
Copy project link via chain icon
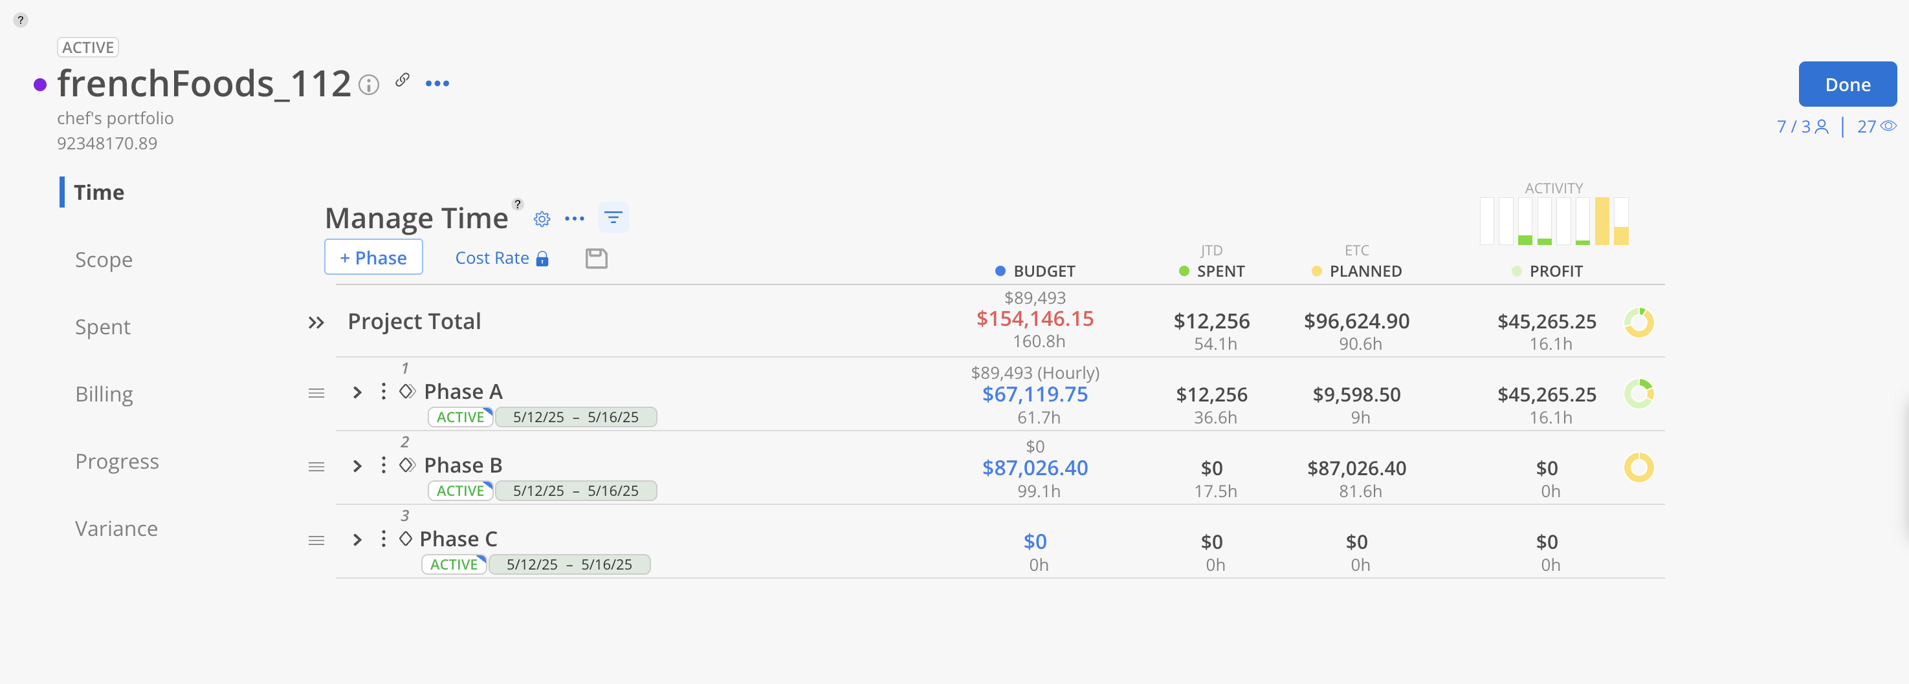[403, 80]
